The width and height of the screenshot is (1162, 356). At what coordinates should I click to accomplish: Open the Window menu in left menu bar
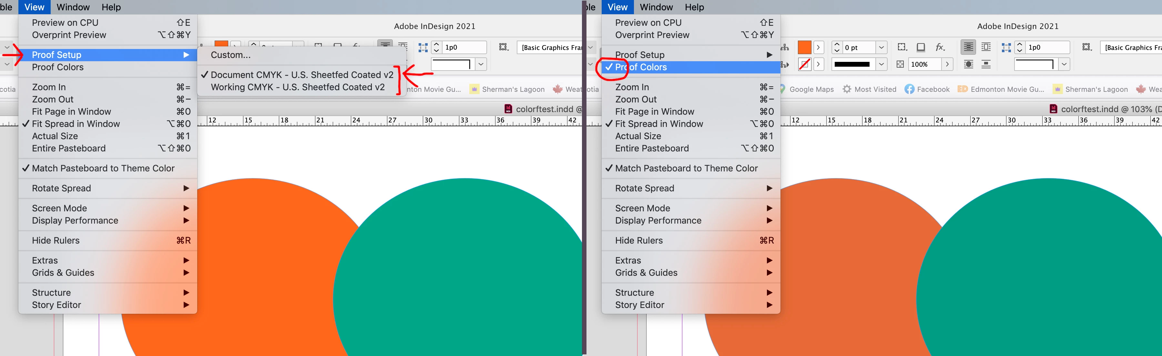coord(73,7)
